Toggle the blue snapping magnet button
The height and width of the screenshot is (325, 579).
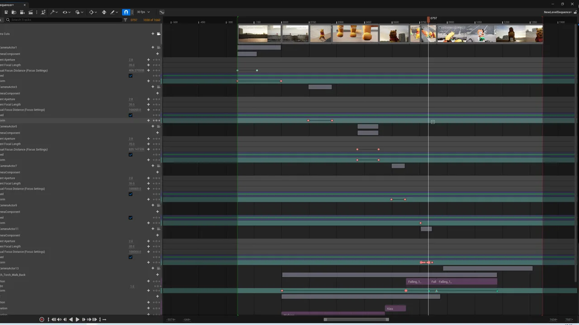[126, 12]
